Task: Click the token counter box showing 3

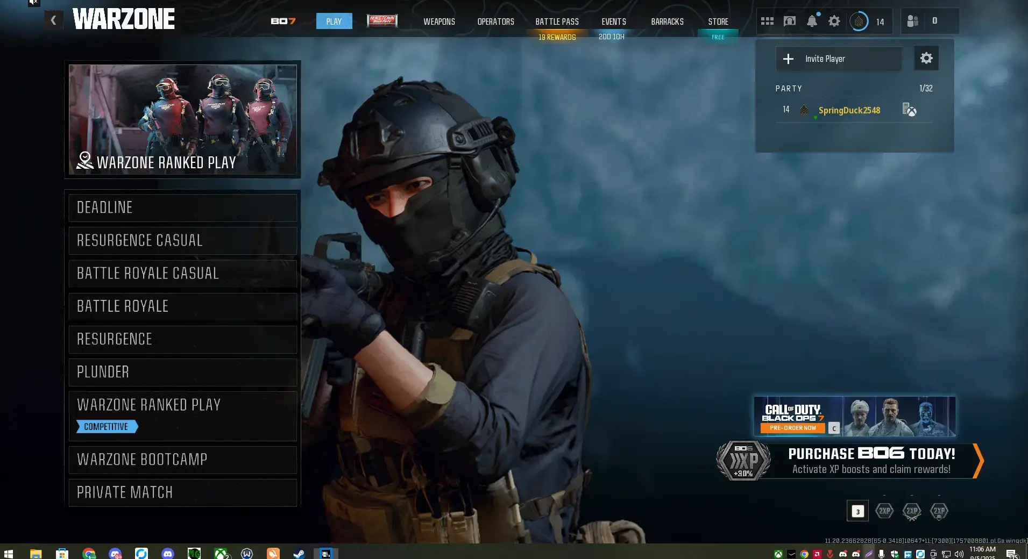Action: pos(857,511)
